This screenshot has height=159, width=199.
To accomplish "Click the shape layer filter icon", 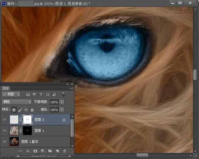I will [47, 94].
